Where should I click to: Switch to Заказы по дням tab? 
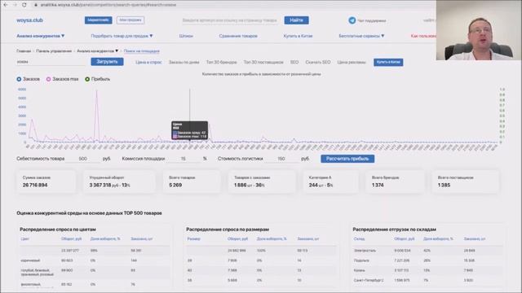tap(184, 62)
